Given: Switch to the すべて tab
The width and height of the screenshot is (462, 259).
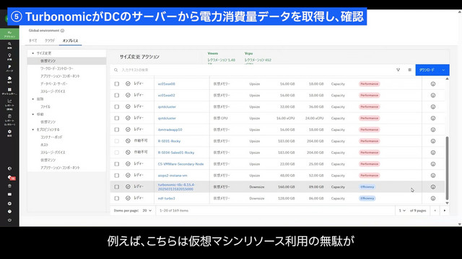Looking at the screenshot, I should (33, 40).
